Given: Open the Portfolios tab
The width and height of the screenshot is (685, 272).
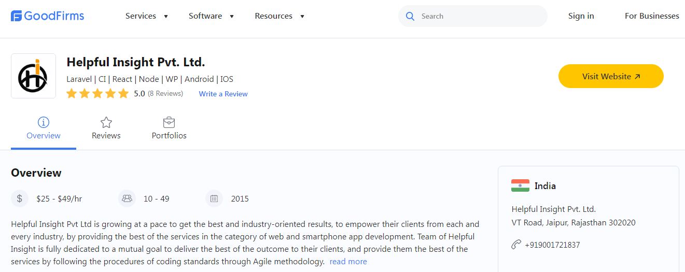Looking at the screenshot, I should click(x=169, y=135).
